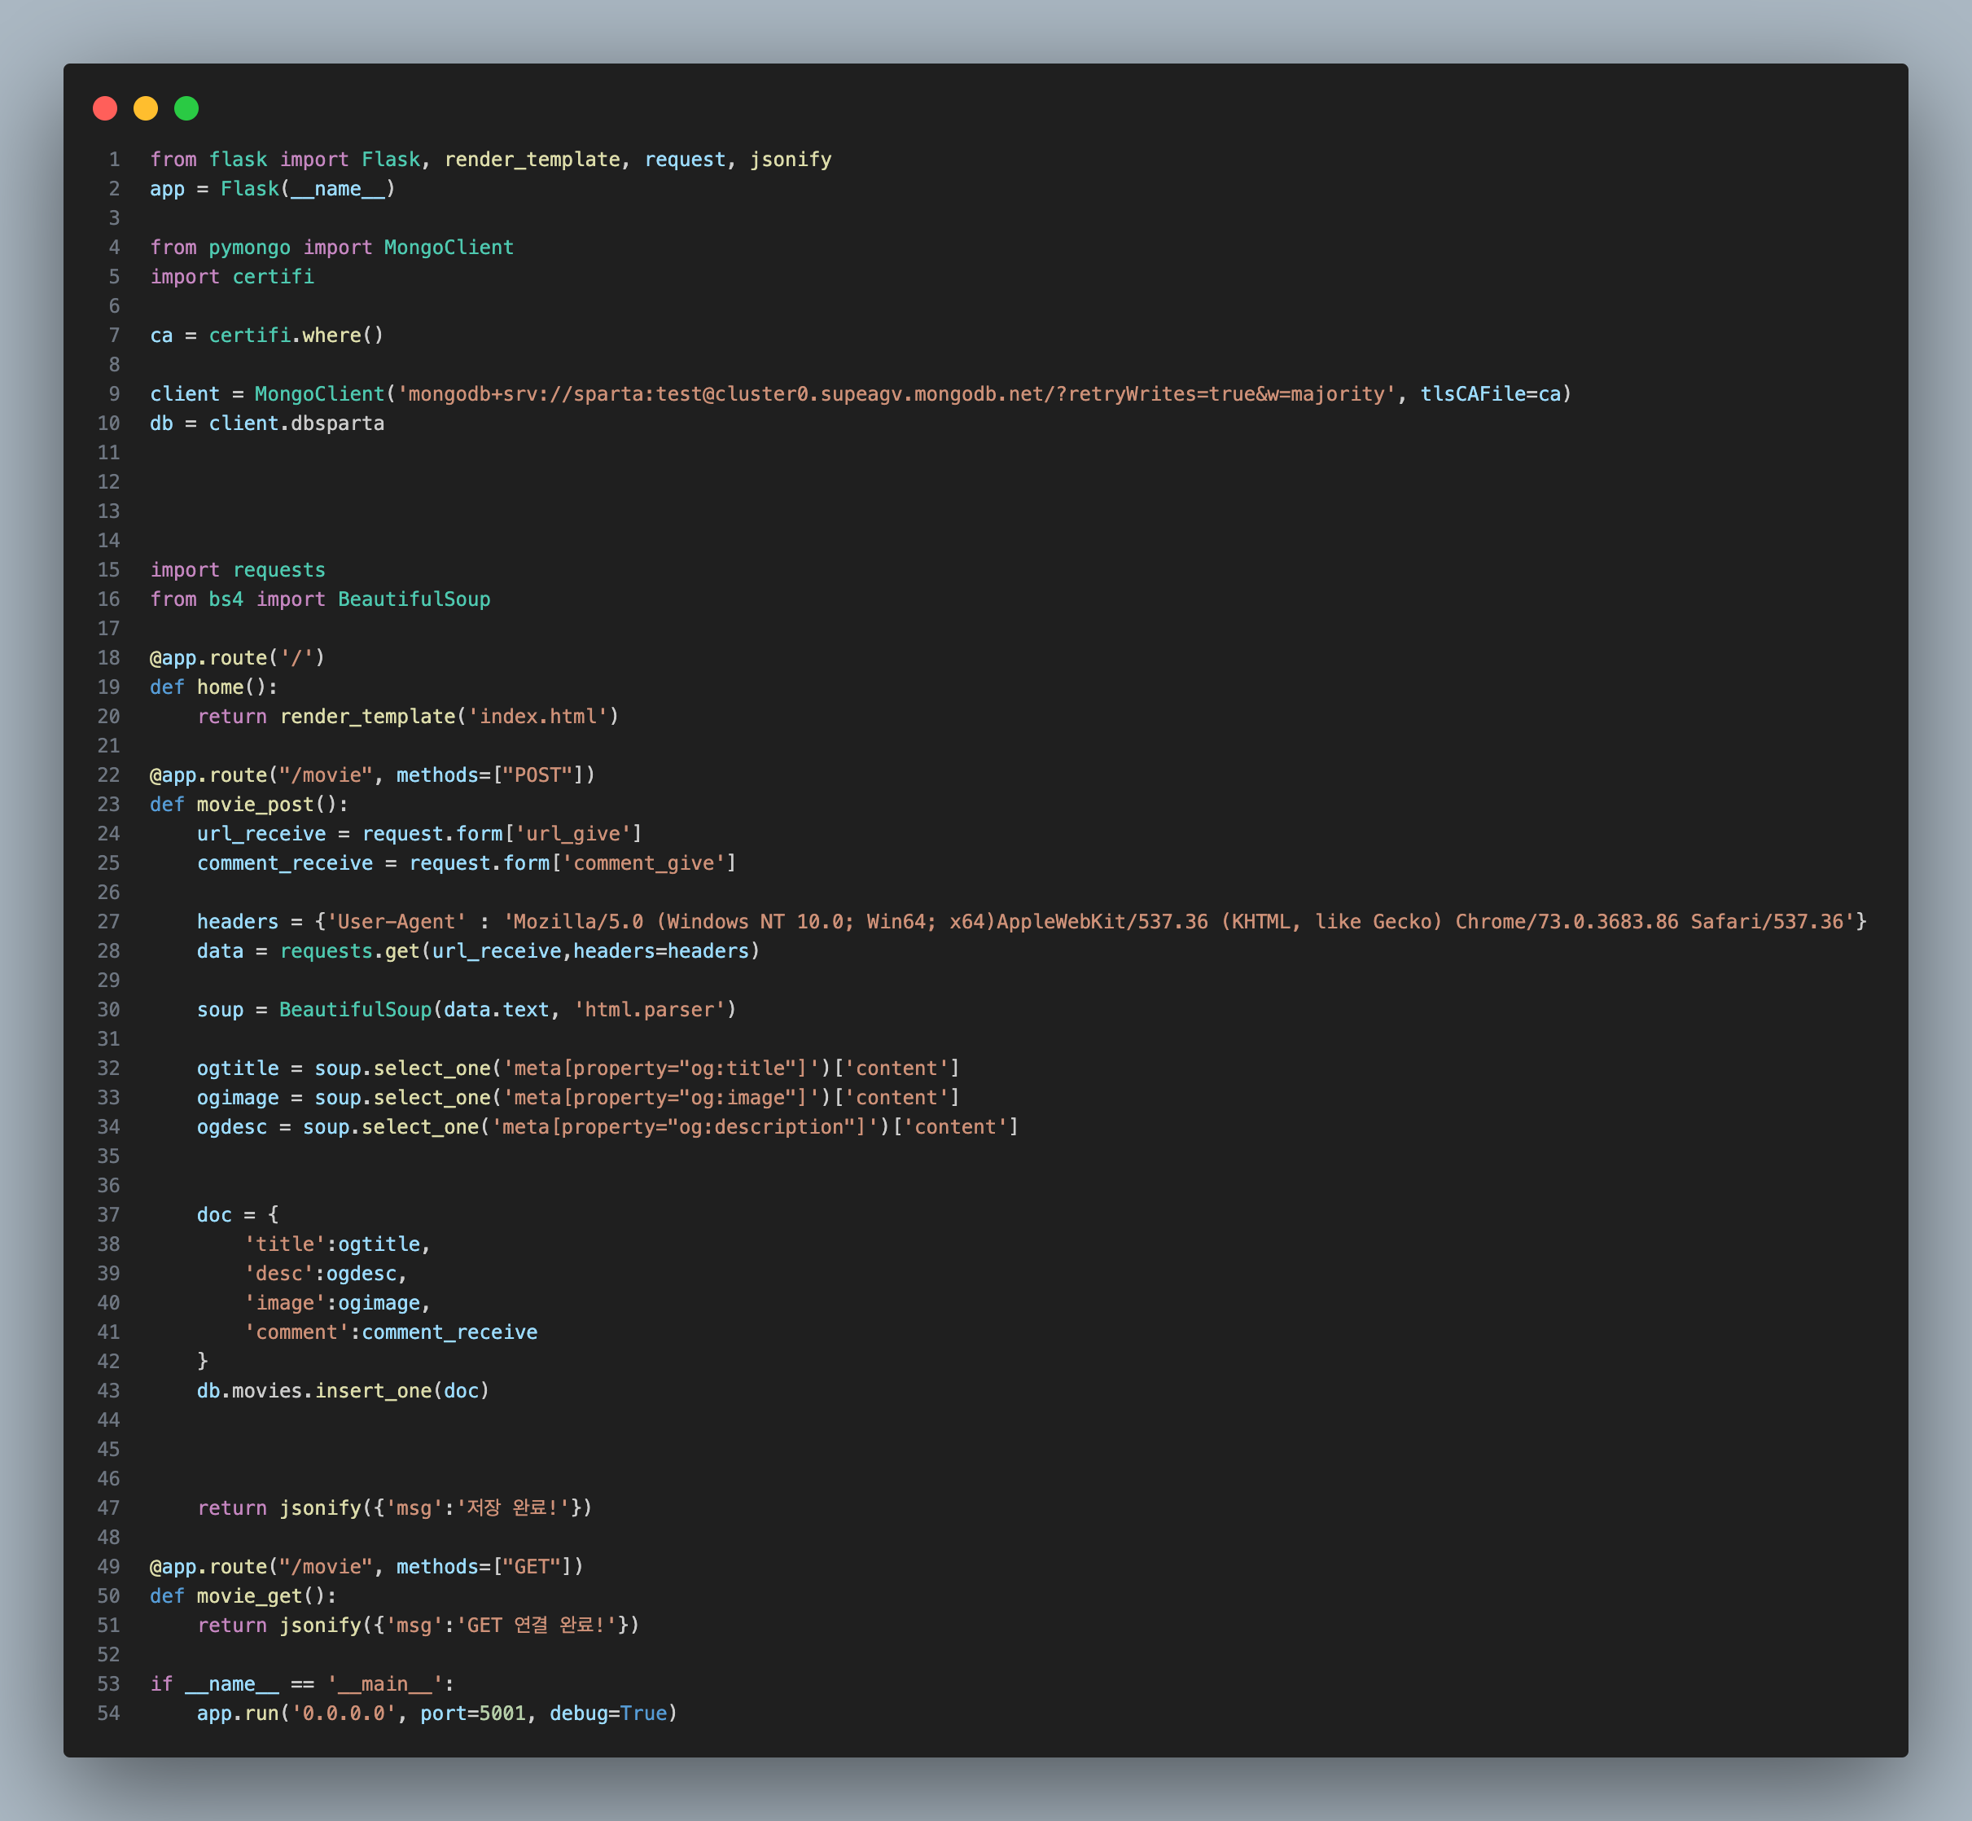Click the "methods=["POST"]" argument
This screenshot has height=1821, width=1972.
(490, 775)
